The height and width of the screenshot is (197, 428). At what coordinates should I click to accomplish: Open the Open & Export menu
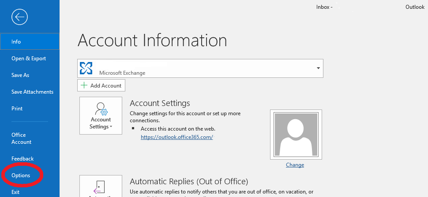click(30, 58)
